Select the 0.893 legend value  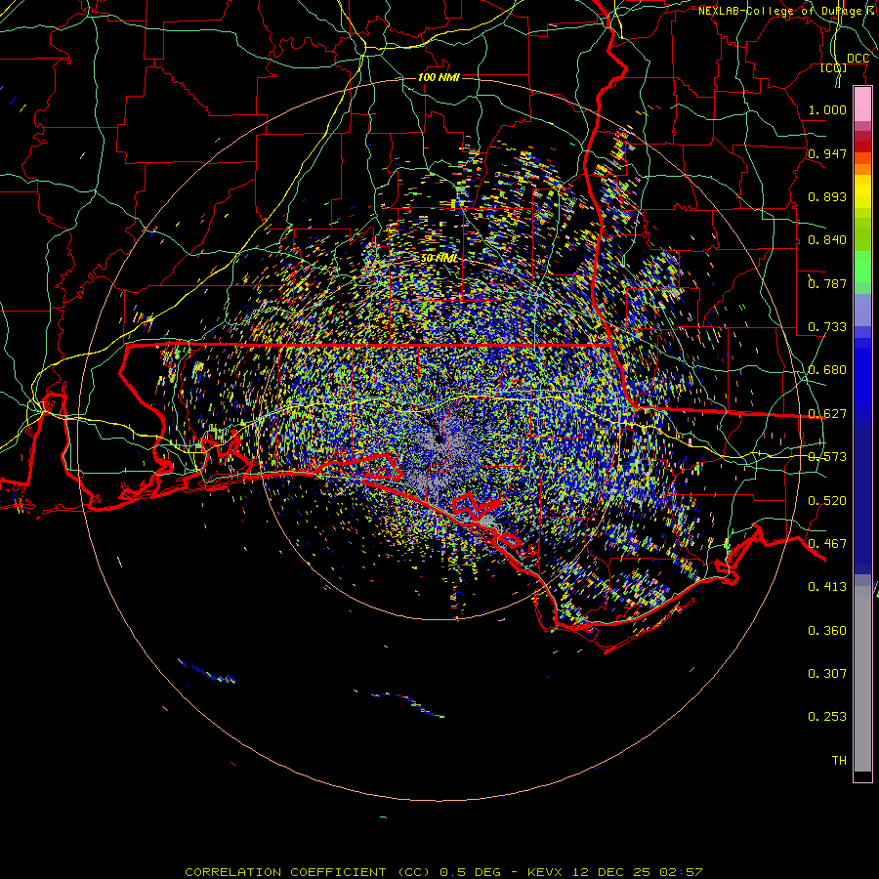click(827, 196)
